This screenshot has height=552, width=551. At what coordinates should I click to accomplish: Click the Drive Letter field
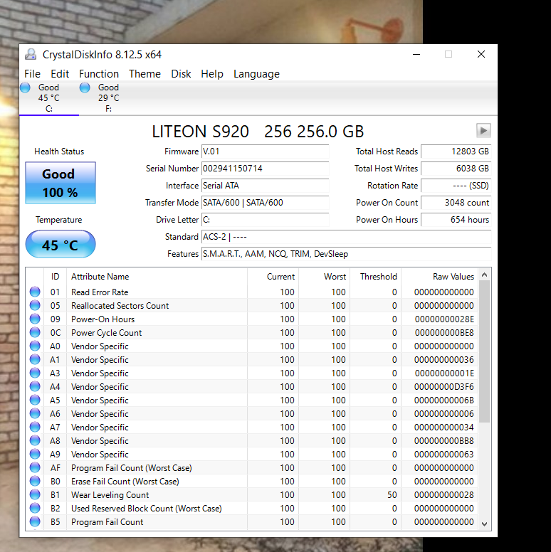tap(266, 220)
